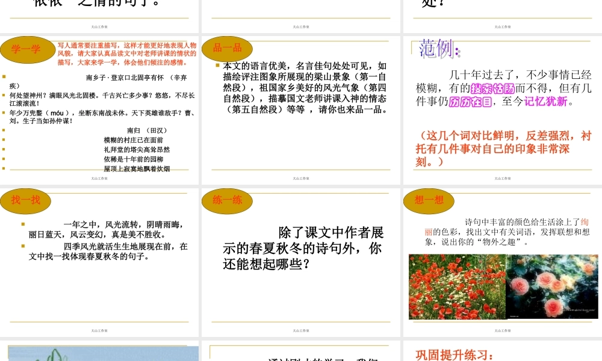Click the poem title 南归(田汉)
Image resolution: width=602 pixels, height=361 pixels.
point(147,131)
